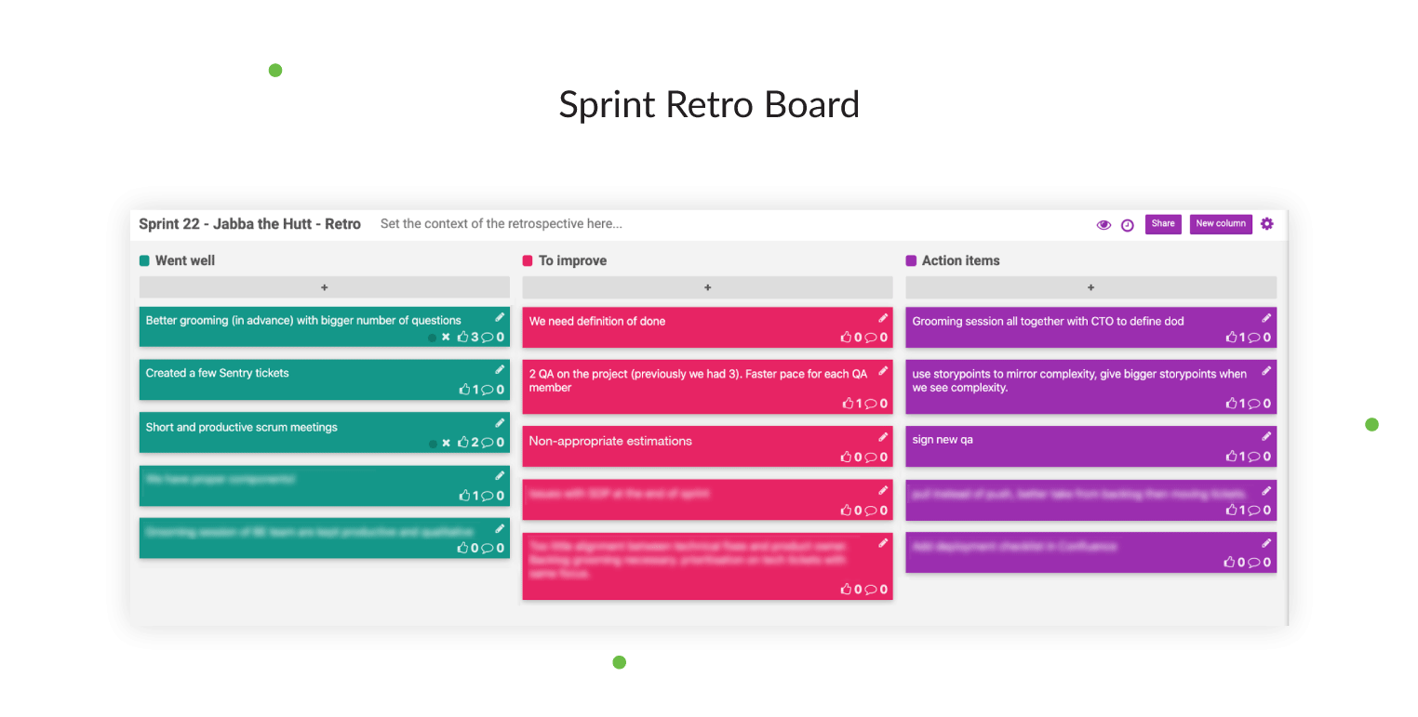
Task: Give a thumbs up to 'Created a few Sentry tickets'
Action: point(466,390)
